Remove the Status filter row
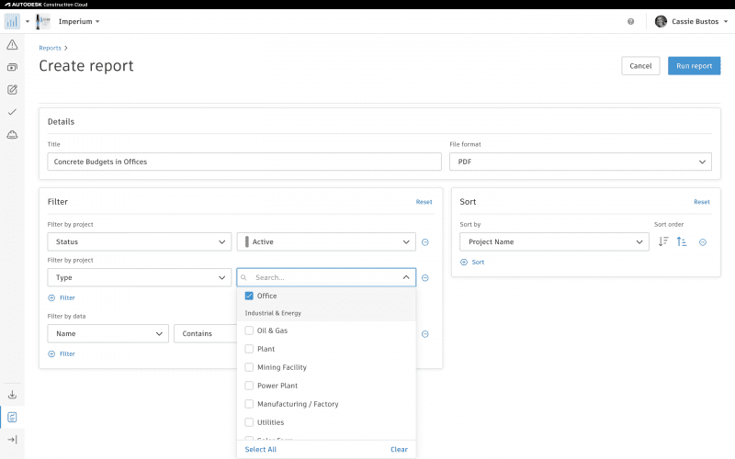This screenshot has width=735, height=459. point(425,242)
